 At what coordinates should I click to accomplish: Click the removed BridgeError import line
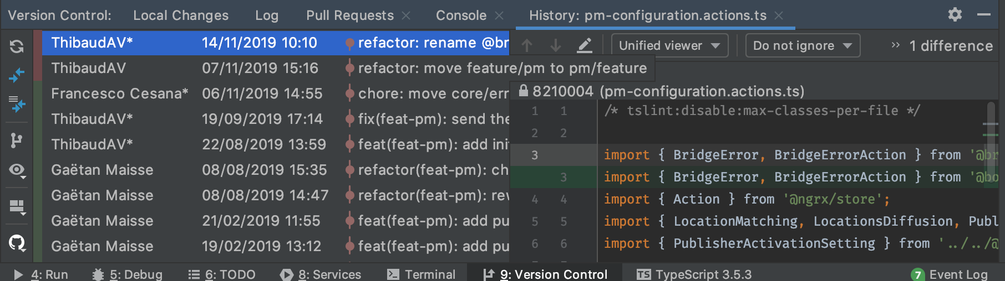(x=801, y=155)
